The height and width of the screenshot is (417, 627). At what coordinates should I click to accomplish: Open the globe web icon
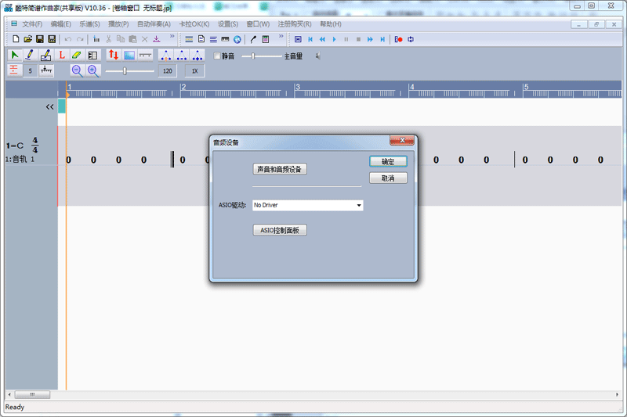[237, 39]
